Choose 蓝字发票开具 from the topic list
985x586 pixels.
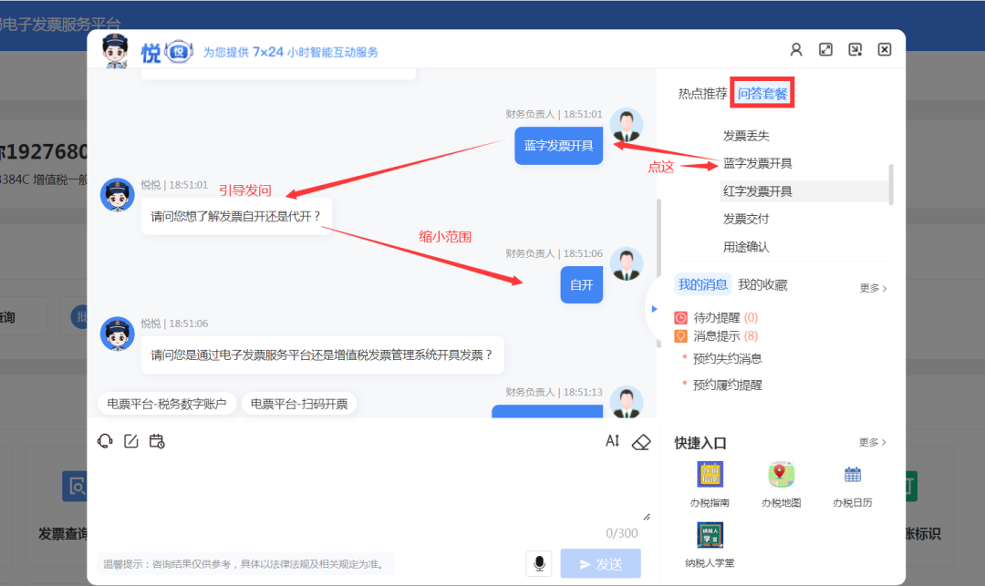coord(757,163)
